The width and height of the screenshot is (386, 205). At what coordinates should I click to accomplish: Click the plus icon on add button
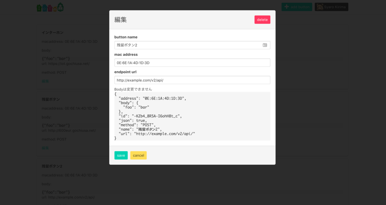[x=286, y=7]
